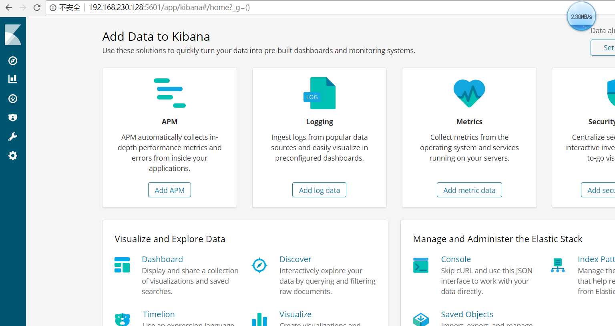Open Dashboard from the sidebar gauge icon

pyautogui.click(x=13, y=99)
